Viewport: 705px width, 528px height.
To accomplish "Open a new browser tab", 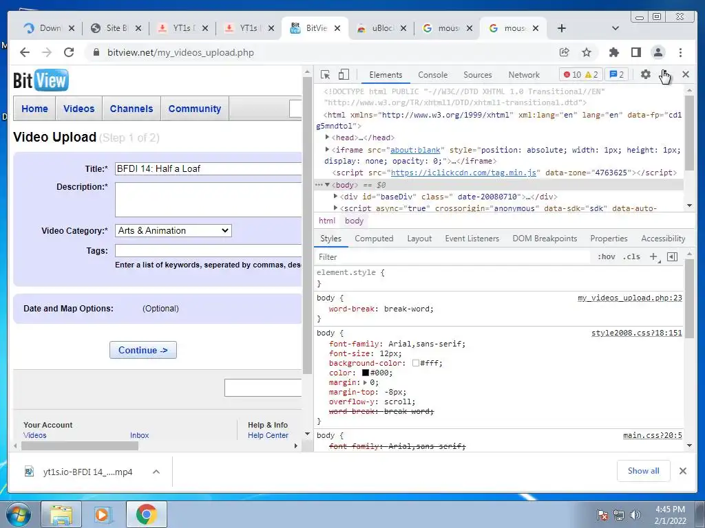I will tap(562, 28).
